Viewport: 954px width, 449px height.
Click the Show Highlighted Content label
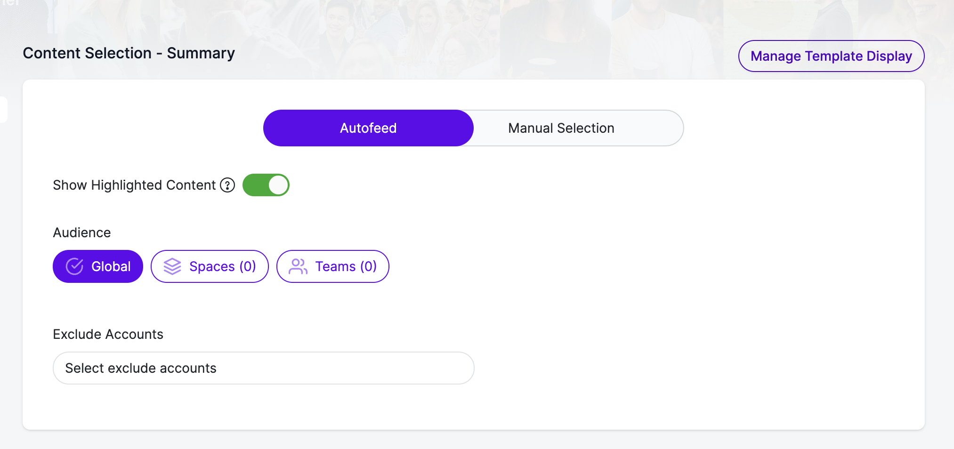click(134, 185)
